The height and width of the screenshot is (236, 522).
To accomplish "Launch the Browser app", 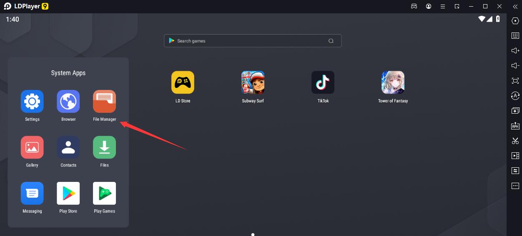I will coord(68,102).
